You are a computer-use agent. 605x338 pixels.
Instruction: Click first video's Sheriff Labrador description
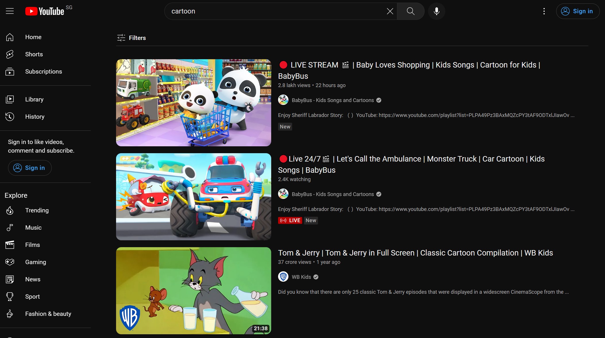tap(426, 115)
